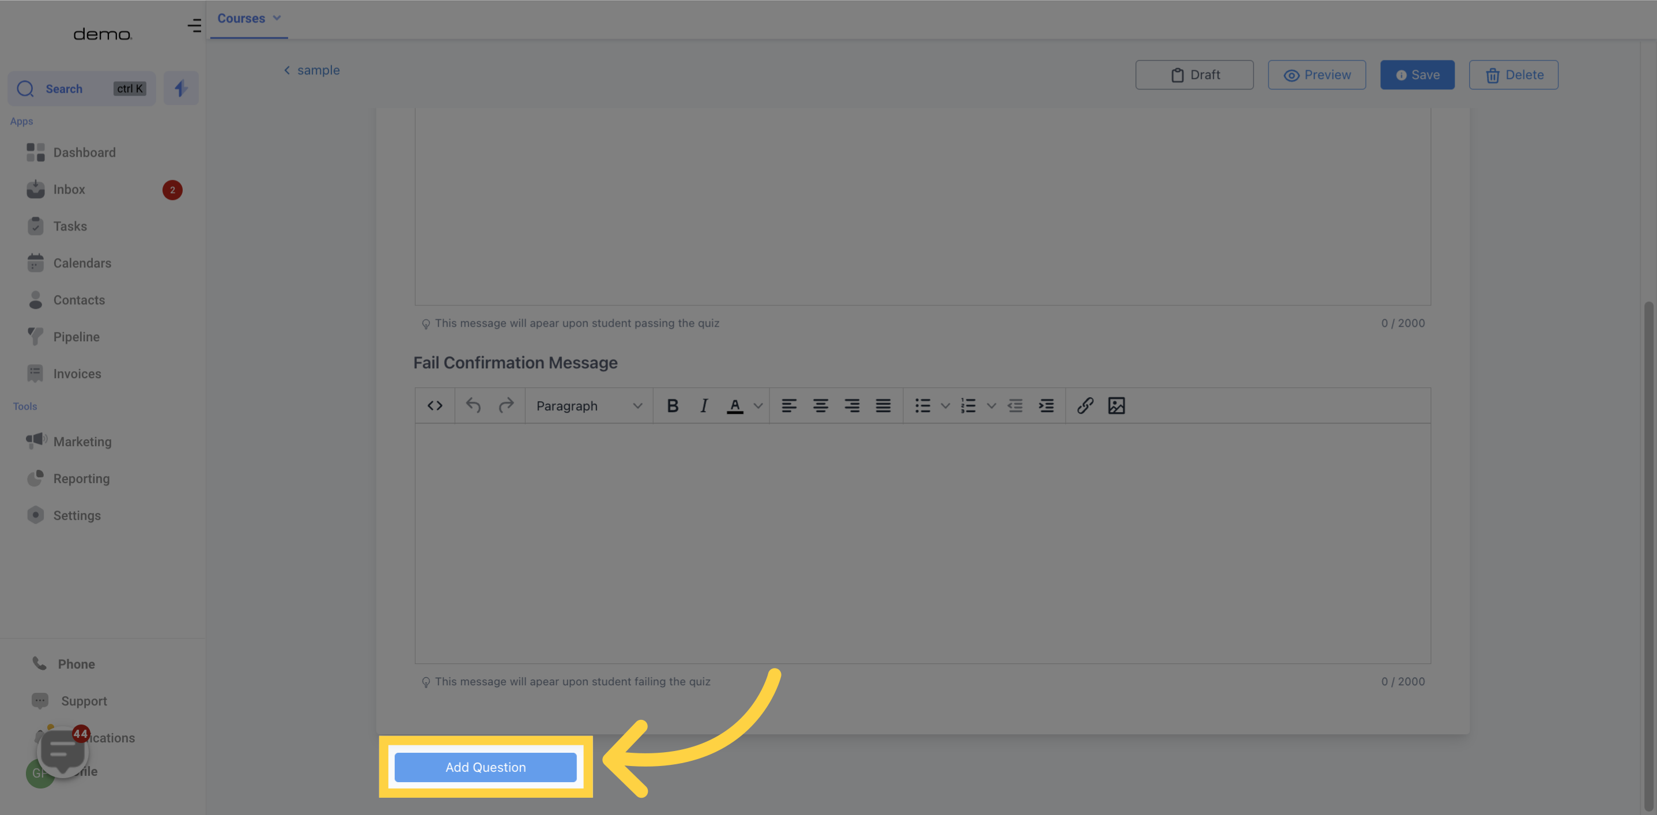Click the align center icon
Image resolution: width=1657 pixels, height=815 pixels.
821,406
